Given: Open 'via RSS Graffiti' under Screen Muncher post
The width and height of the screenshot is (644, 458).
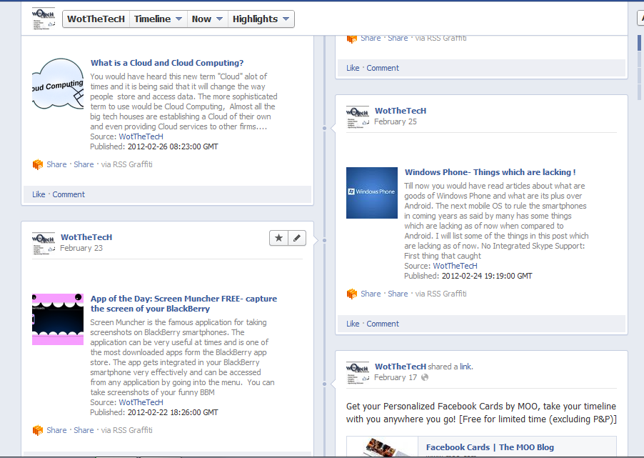Looking at the screenshot, I should click(x=127, y=430).
